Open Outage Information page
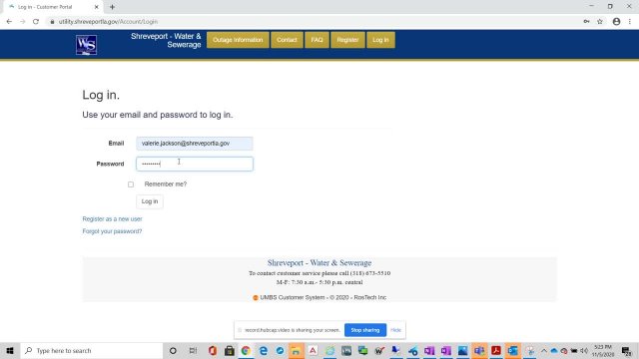The height and width of the screenshot is (359, 639). tap(238, 40)
